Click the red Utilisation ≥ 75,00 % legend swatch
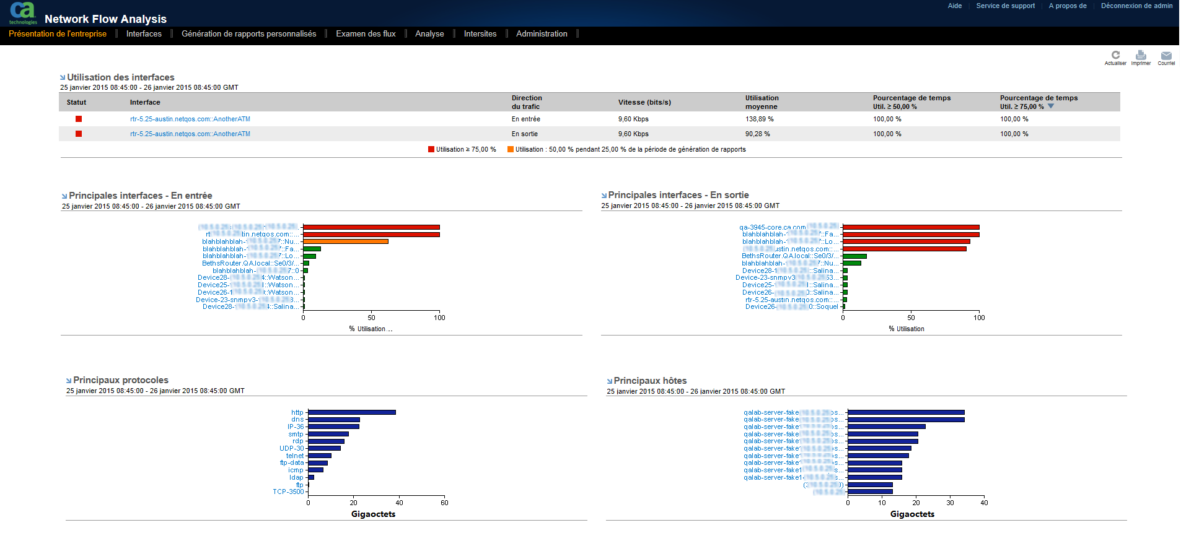This screenshot has height=546, width=1181. (x=431, y=149)
